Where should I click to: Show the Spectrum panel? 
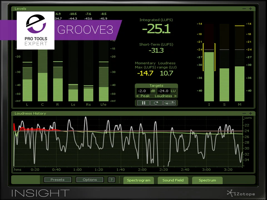[207, 180]
